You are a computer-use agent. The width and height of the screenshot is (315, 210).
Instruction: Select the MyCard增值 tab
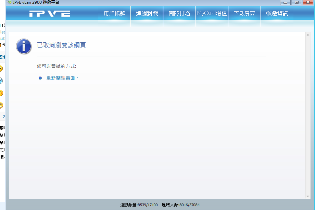(x=212, y=14)
